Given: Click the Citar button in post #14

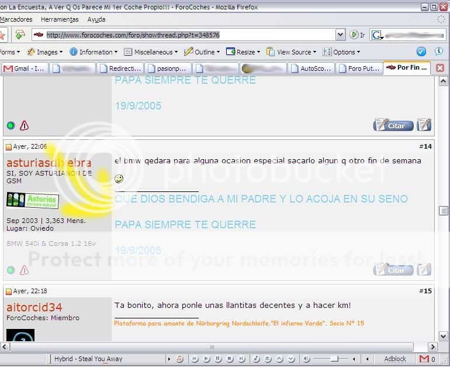Looking at the screenshot, I should (x=393, y=270).
